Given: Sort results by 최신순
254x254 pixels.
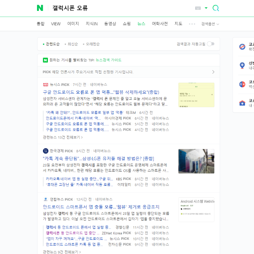Looking at the screenshot, I should [71, 44].
